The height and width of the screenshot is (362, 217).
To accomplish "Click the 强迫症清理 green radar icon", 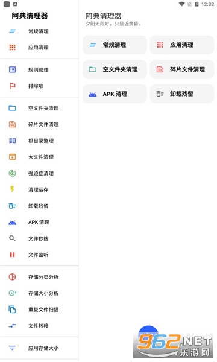I will 13,173.
